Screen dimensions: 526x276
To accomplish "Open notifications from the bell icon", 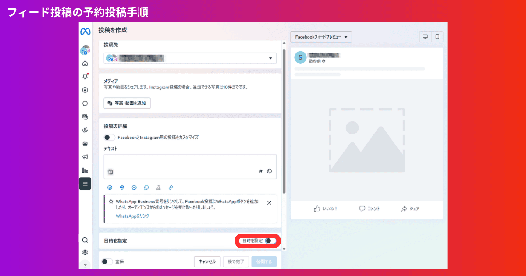I will (85, 76).
